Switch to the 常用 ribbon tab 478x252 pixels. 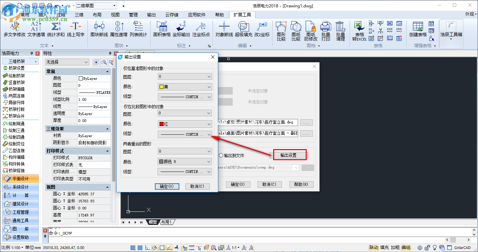(25, 15)
